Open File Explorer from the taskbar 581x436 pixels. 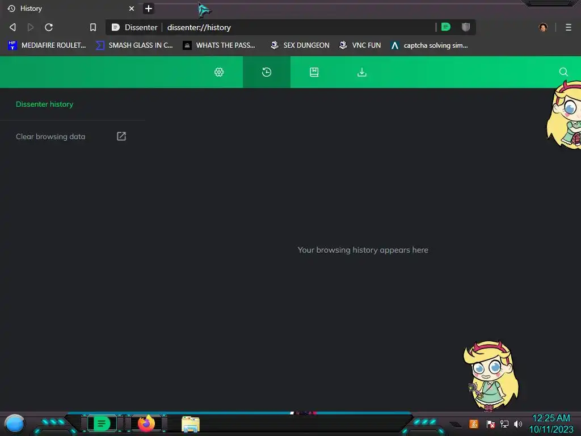[191, 424]
